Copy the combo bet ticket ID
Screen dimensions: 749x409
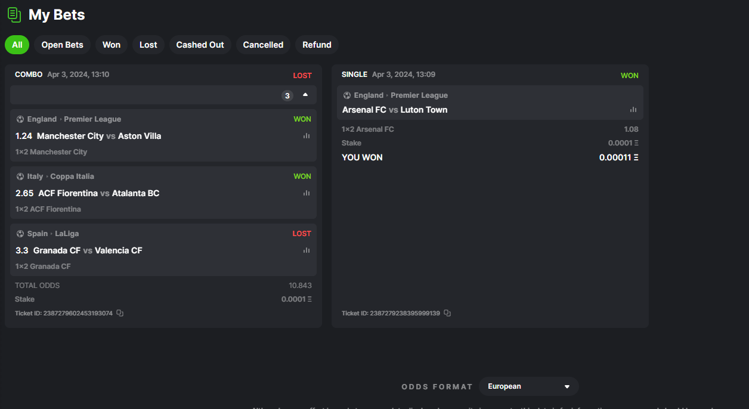(x=120, y=313)
